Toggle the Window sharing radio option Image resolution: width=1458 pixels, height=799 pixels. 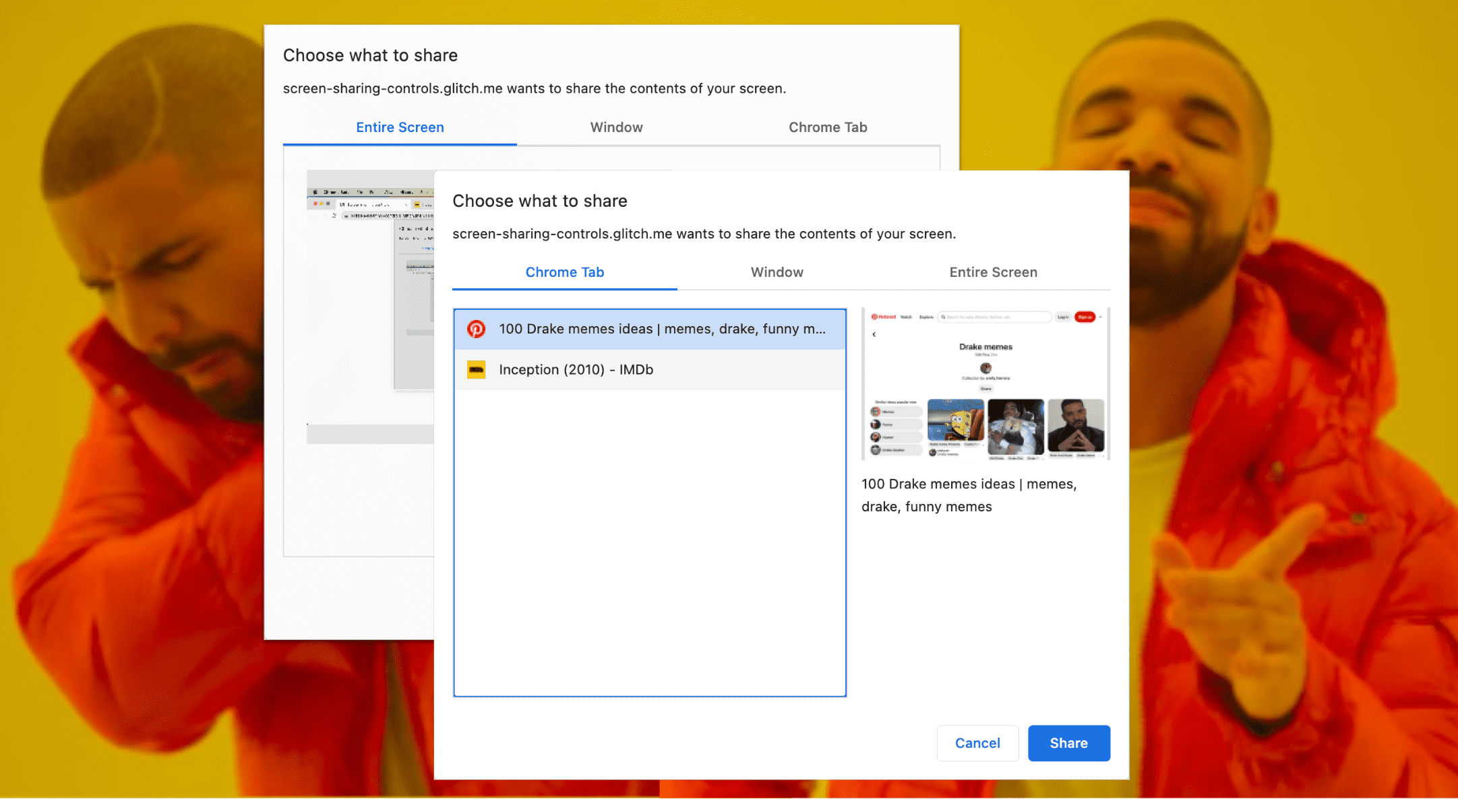coord(777,273)
